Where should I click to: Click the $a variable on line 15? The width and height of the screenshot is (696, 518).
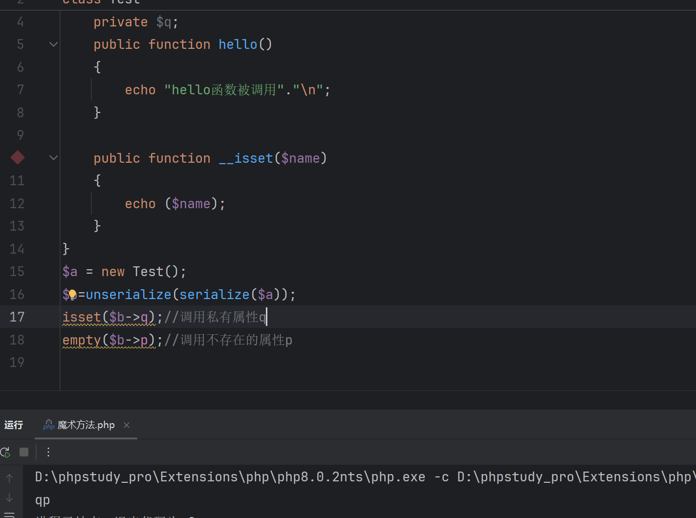pyautogui.click(x=70, y=271)
